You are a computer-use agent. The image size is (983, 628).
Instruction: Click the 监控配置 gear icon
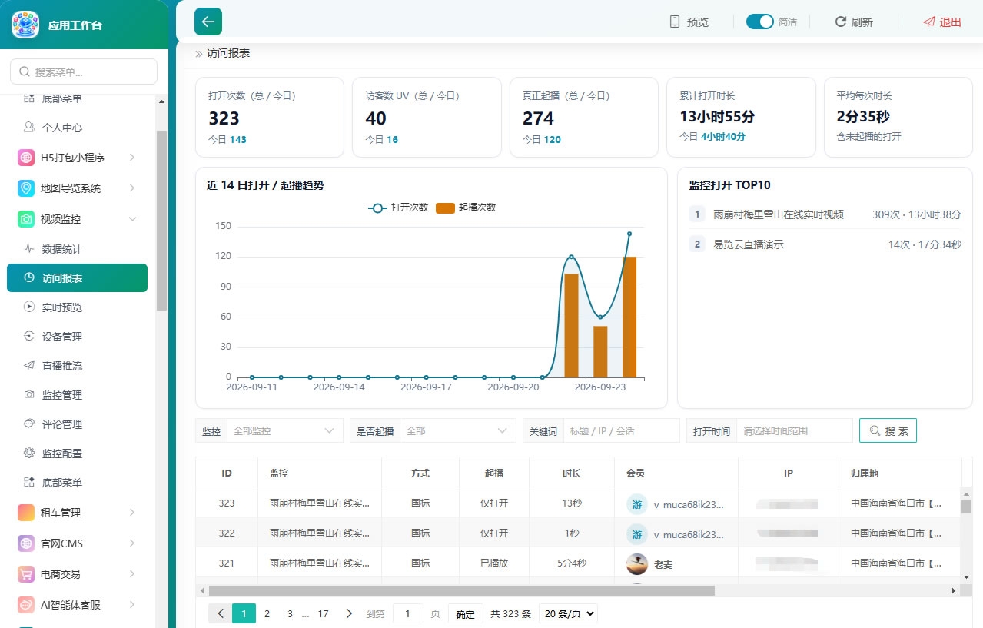[x=29, y=454]
